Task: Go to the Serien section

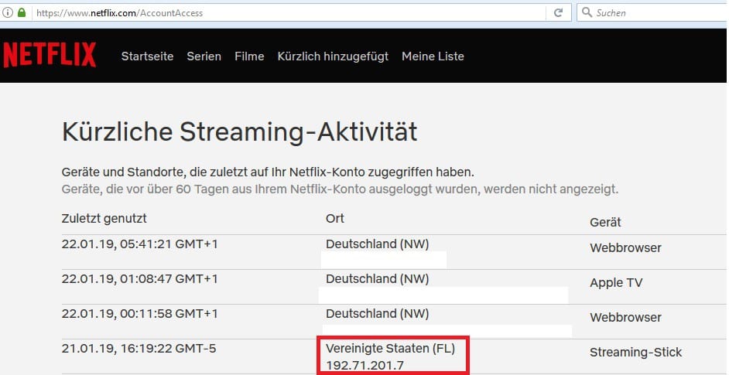Action: click(x=204, y=56)
